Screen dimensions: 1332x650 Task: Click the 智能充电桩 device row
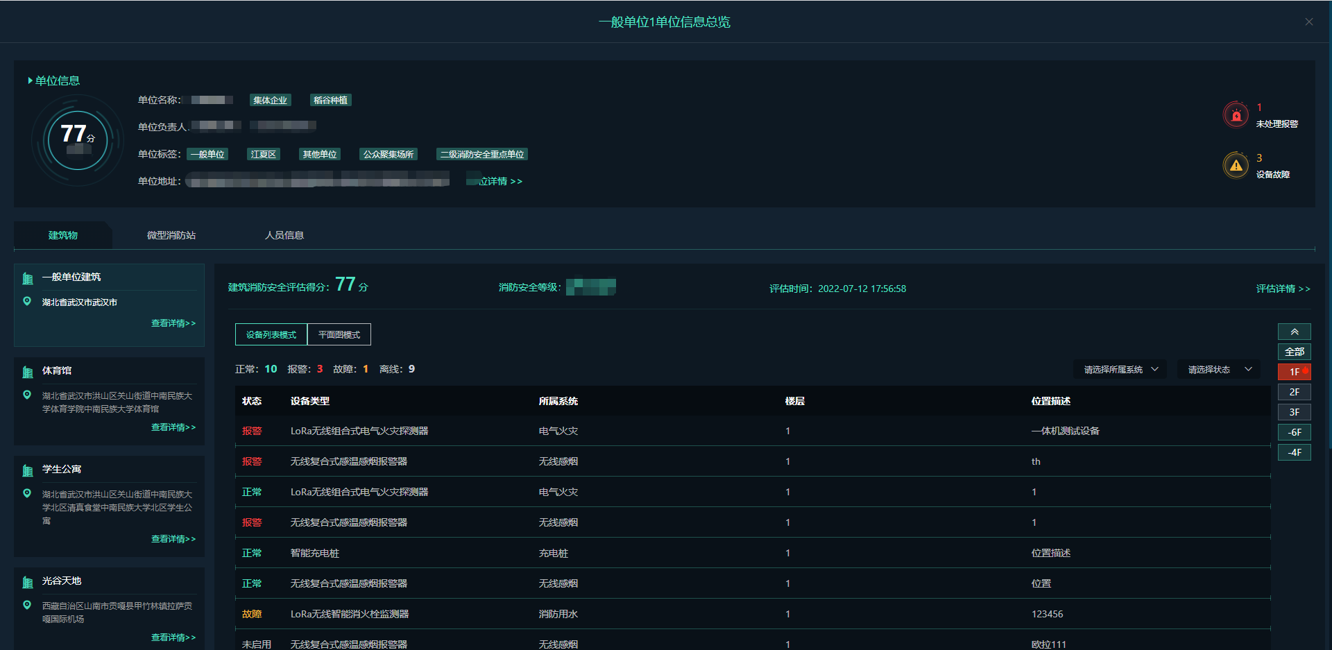click(x=753, y=553)
